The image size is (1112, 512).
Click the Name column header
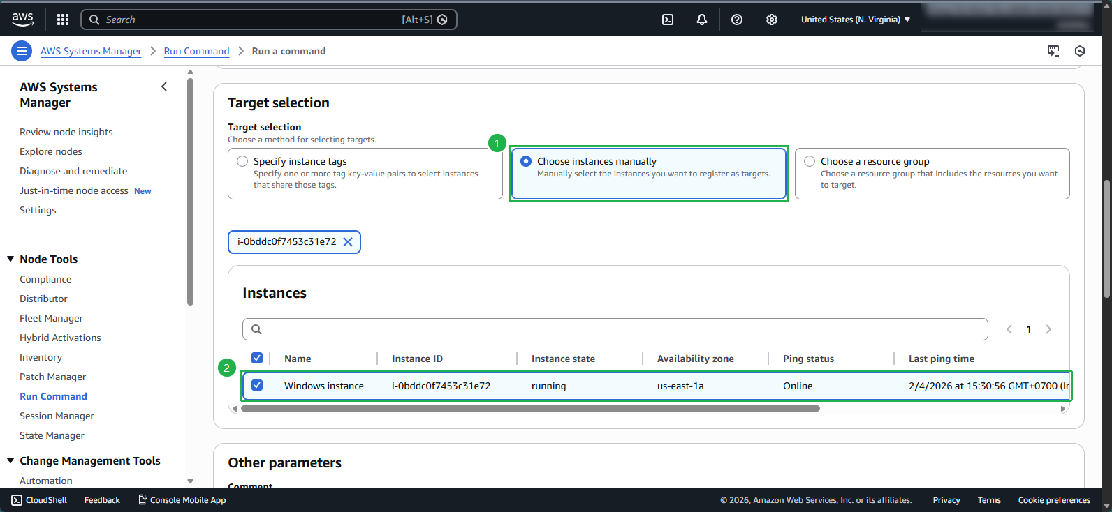click(298, 359)
